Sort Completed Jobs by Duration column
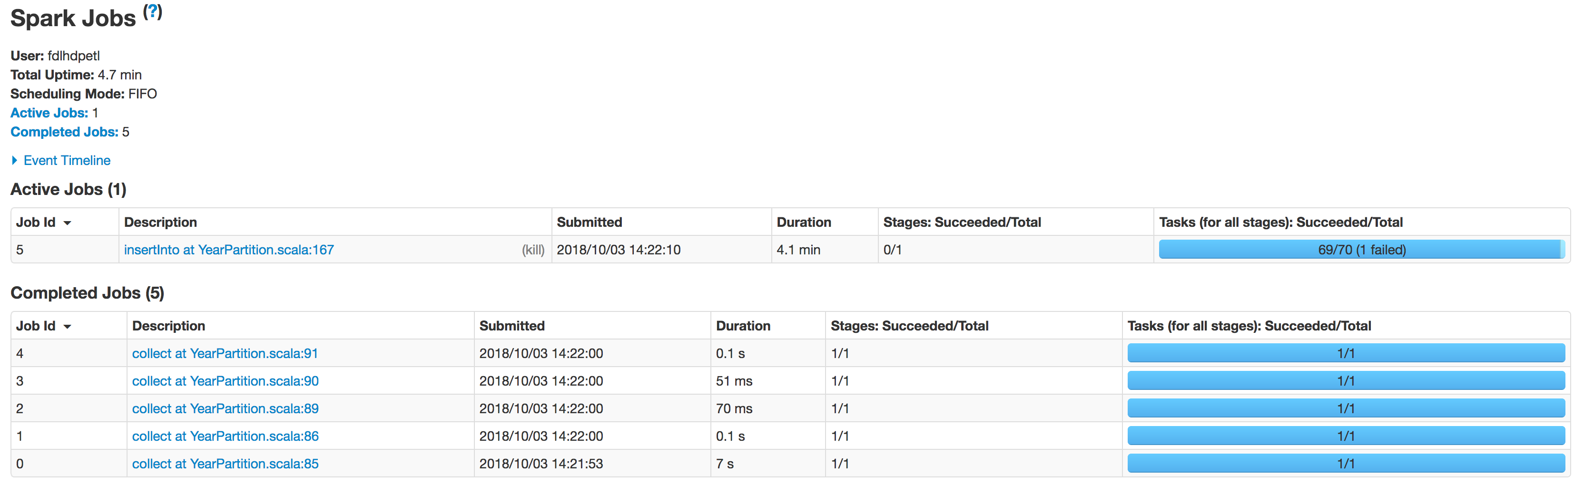The height and width of the screenshot is (485, 1574). click(x=743, y=326)
